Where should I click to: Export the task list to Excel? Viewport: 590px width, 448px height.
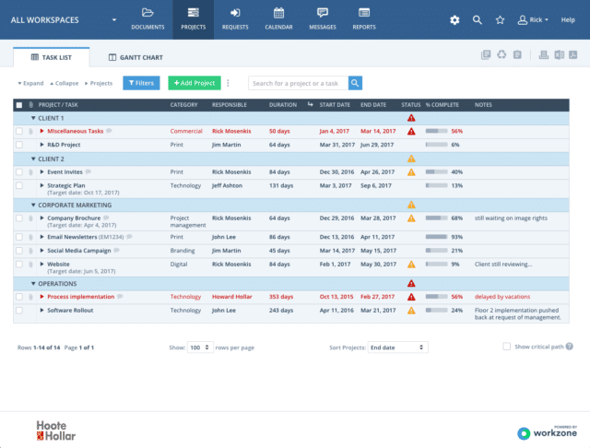[559, 56]
